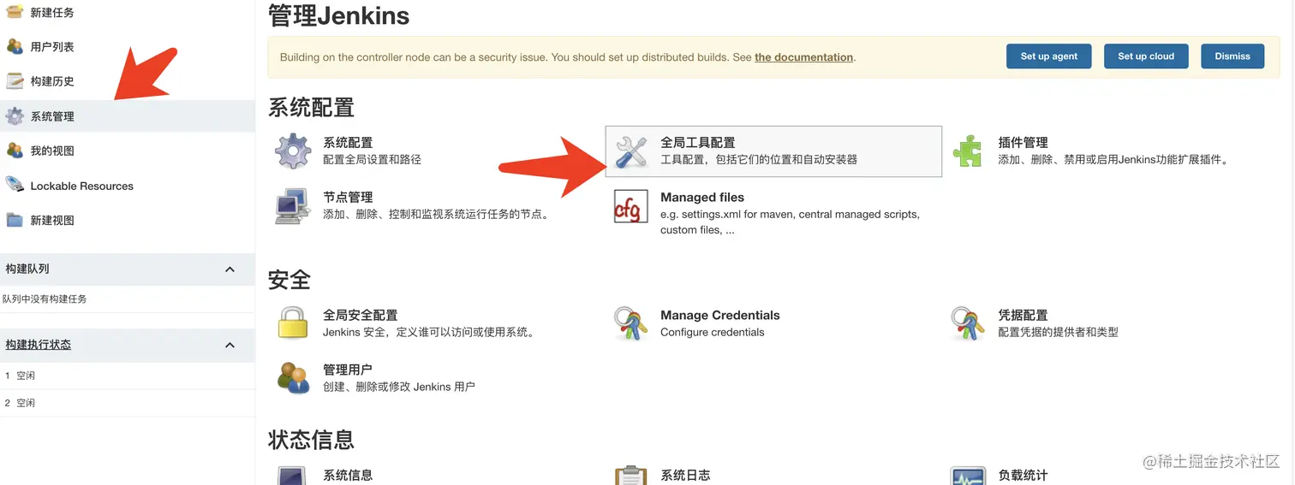The height and width of the screenshot is (485, 1295).
Task: Click the 全局工具配置 wrench icon
Action: click(x=631, y=151)
